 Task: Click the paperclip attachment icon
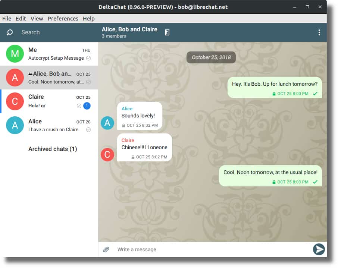point(106,249)
